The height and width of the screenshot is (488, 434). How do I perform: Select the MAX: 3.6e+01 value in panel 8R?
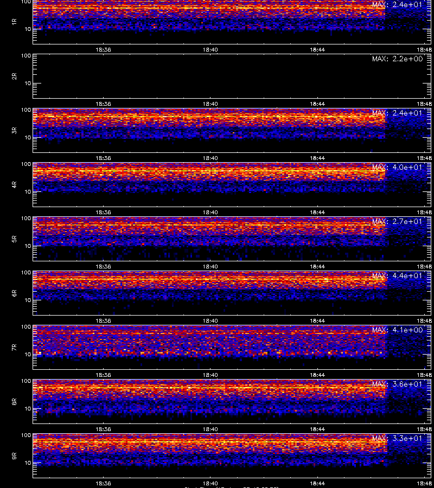click(x=397, y=384)
